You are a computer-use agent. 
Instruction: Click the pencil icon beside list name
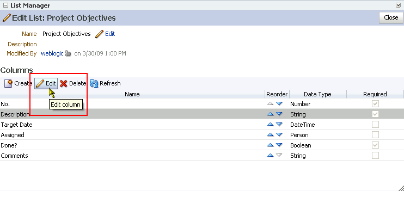click(99, 34)
